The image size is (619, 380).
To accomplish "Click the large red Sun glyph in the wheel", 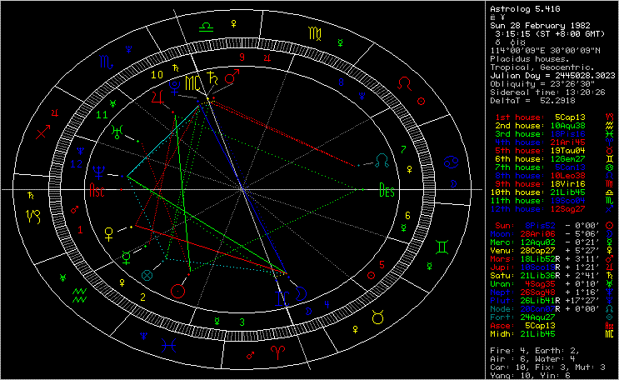I will [178, 291].
